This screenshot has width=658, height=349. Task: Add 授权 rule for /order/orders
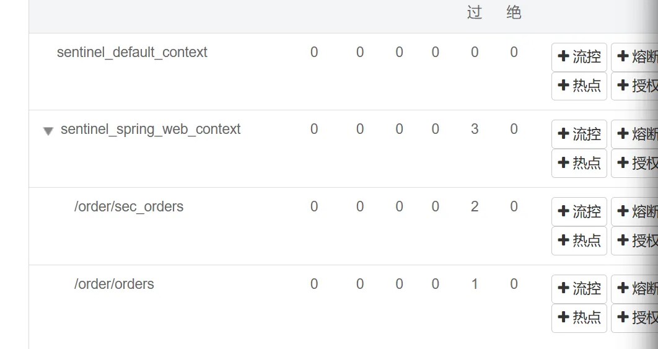click(634, 317)
